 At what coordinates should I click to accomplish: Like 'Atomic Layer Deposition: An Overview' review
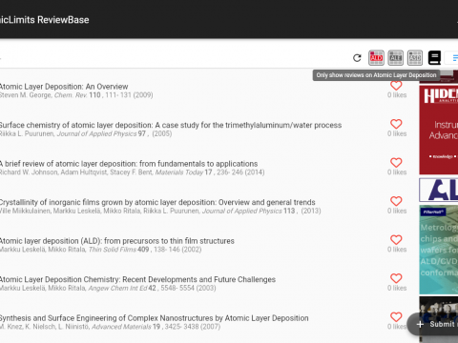tap(396, 85)
